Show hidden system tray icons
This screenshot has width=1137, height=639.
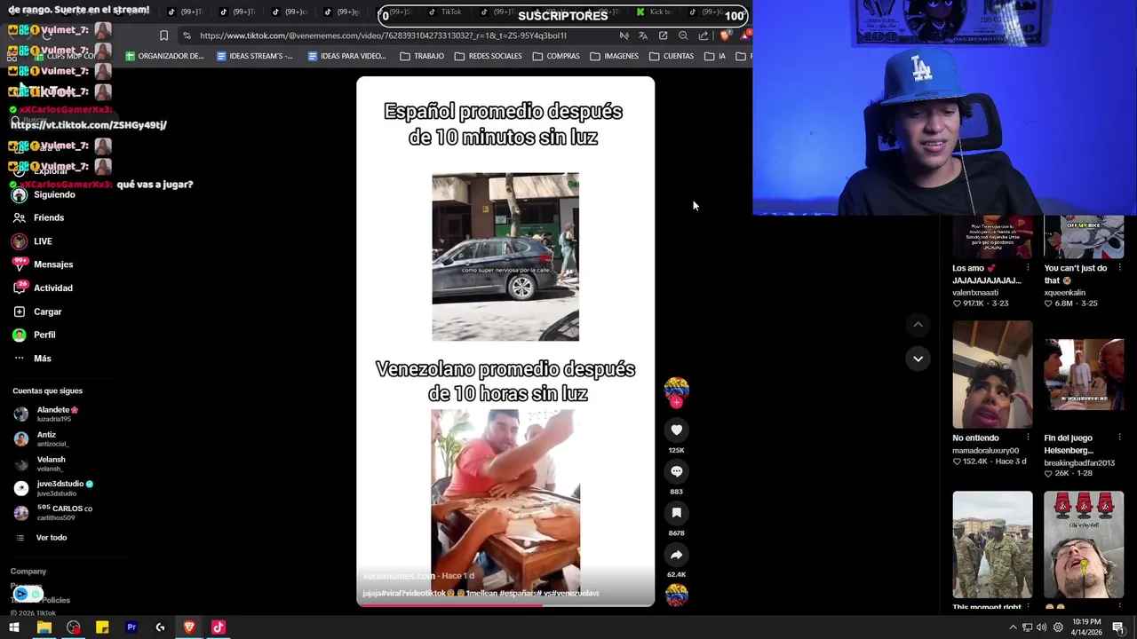coord(1013,627)
